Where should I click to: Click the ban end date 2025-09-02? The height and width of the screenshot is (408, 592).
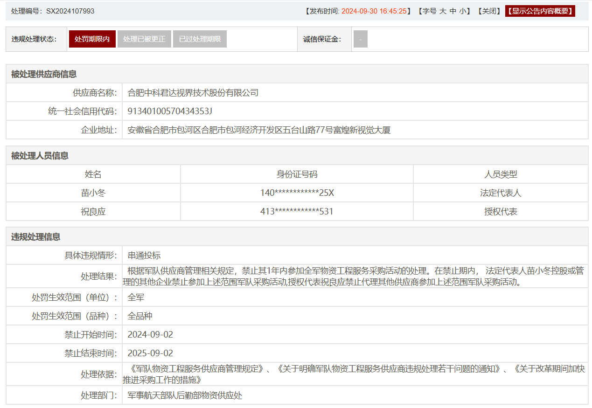(150, 353)
